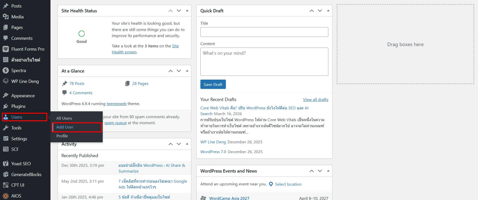Click the Comments bubble icon in sidebar

pyautogui.click(x=6, y=38)
